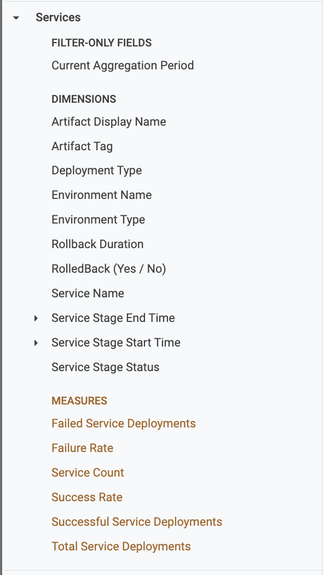Image resolution: width=324 pixels, height=575 pixels.
Task: Select Environment Name dimension
Action: (x=102, y=195)
